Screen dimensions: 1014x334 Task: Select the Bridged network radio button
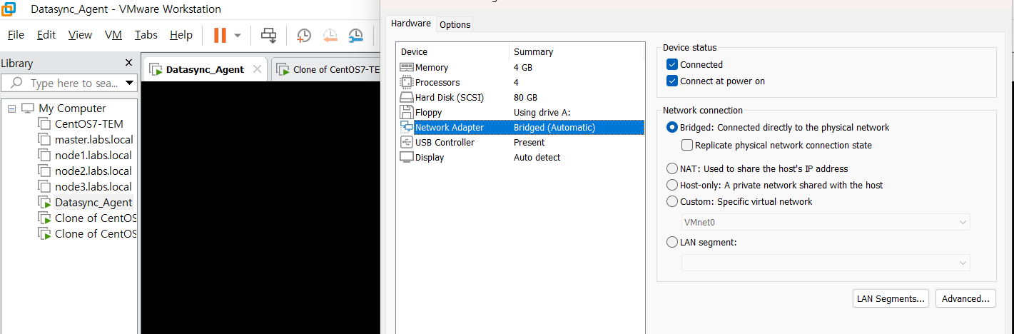671,128
